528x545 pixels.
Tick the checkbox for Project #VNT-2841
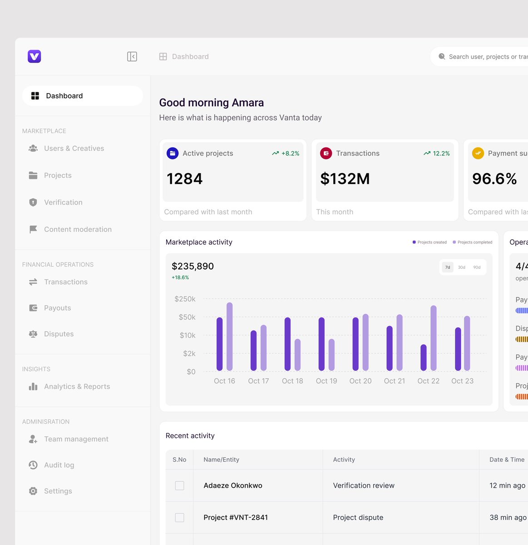click(x=180, y=518)
